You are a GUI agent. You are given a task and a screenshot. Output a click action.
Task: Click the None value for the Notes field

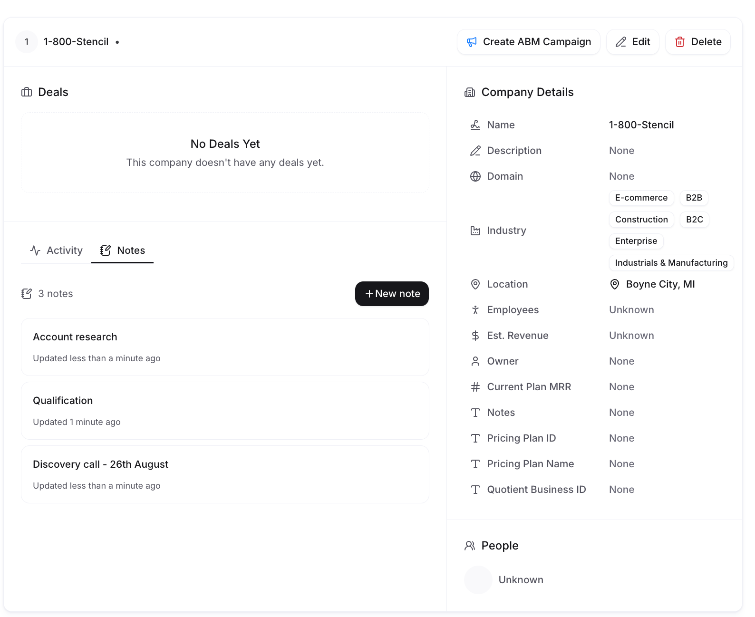click(622, 413)
